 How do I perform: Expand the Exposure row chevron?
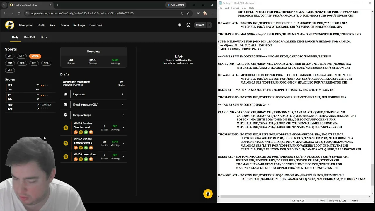click(x=122, y=94)
